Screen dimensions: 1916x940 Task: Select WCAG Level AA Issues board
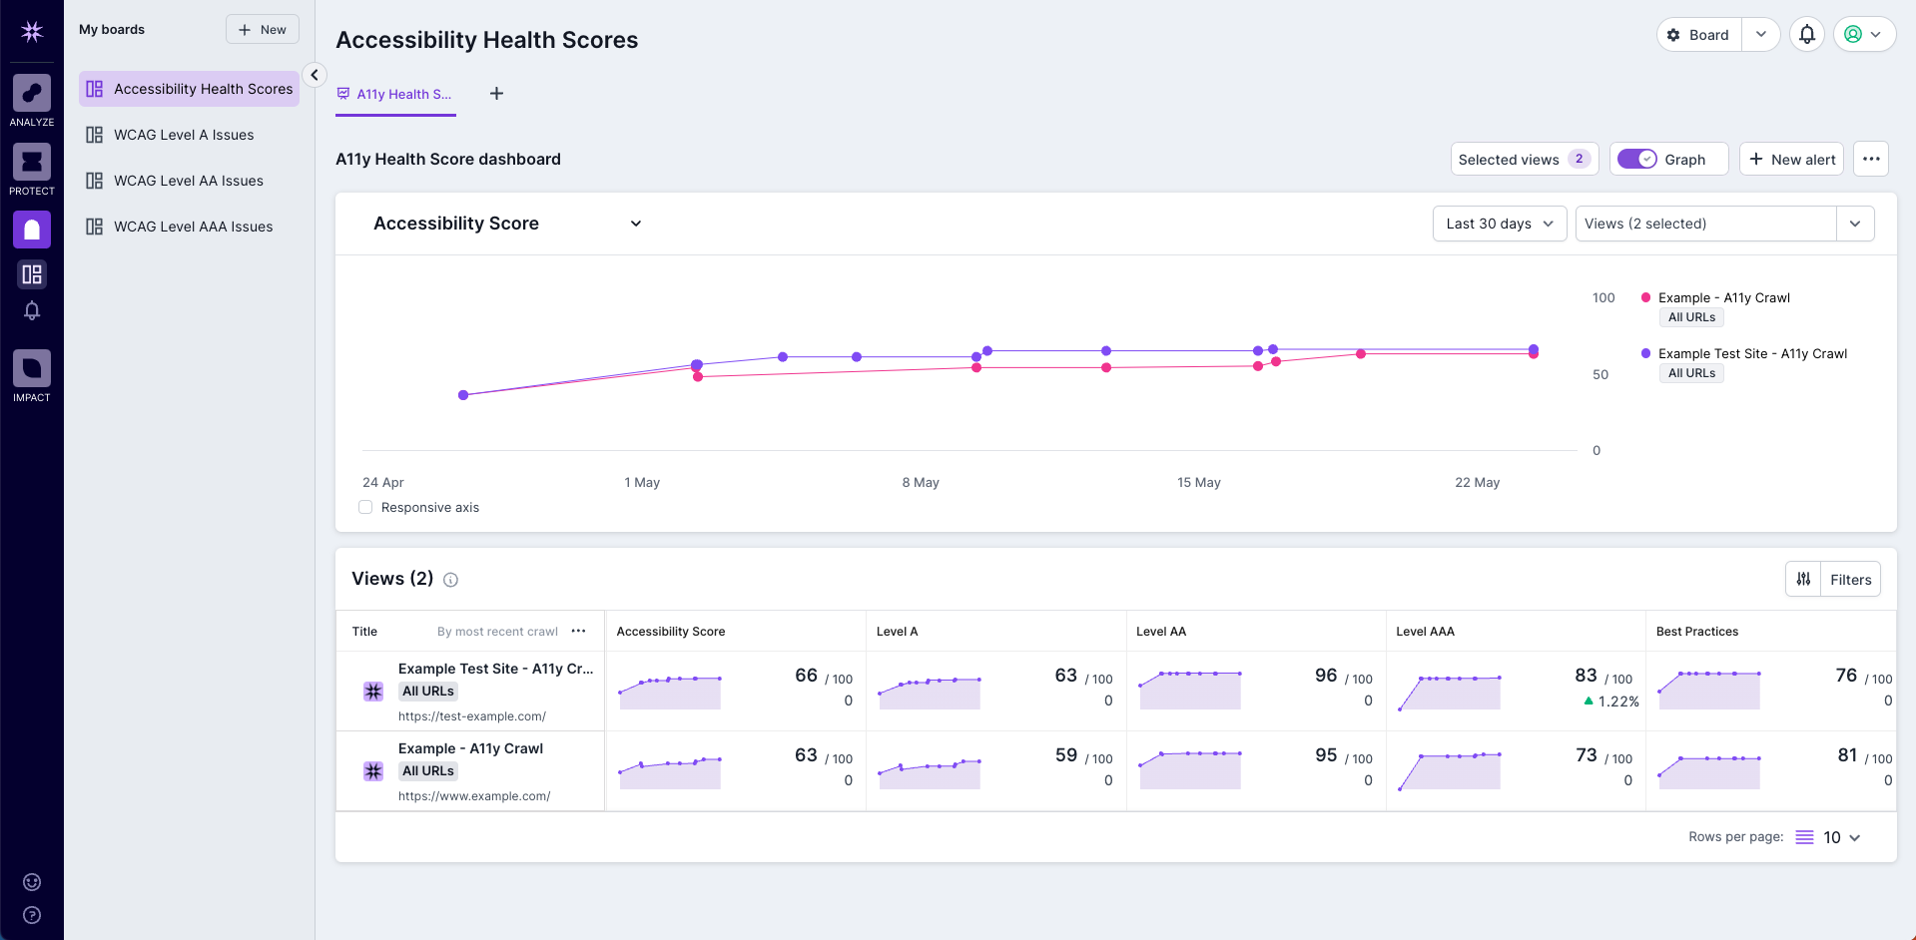pyautogui.click(x=189, y=181)
